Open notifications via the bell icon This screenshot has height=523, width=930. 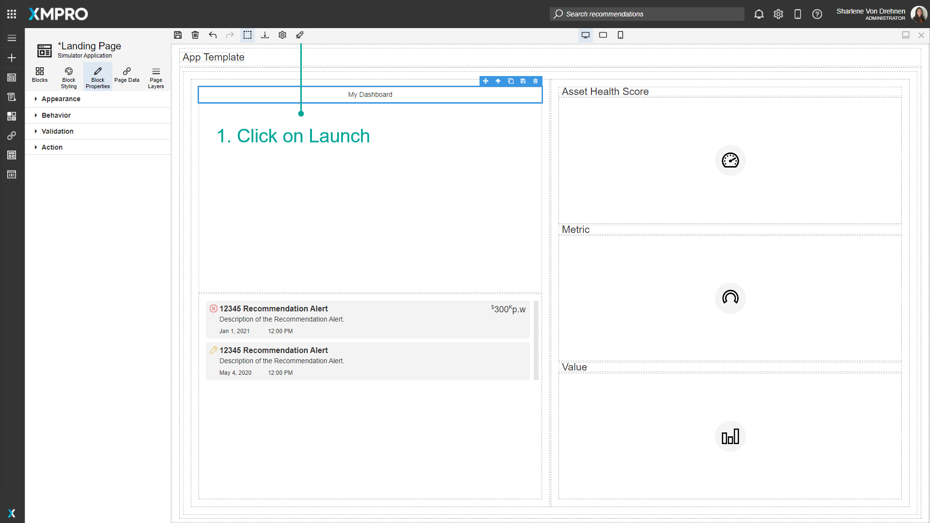759,14
